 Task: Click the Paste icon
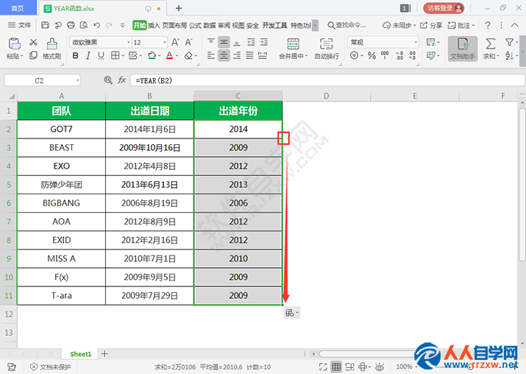click(x=15, y=43)
